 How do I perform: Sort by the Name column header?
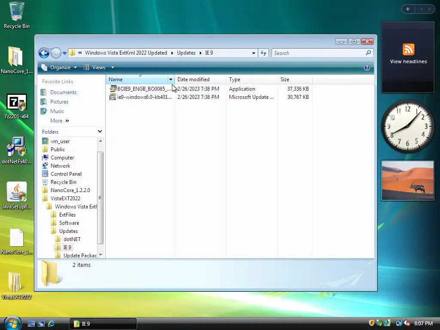pos(137,79)
